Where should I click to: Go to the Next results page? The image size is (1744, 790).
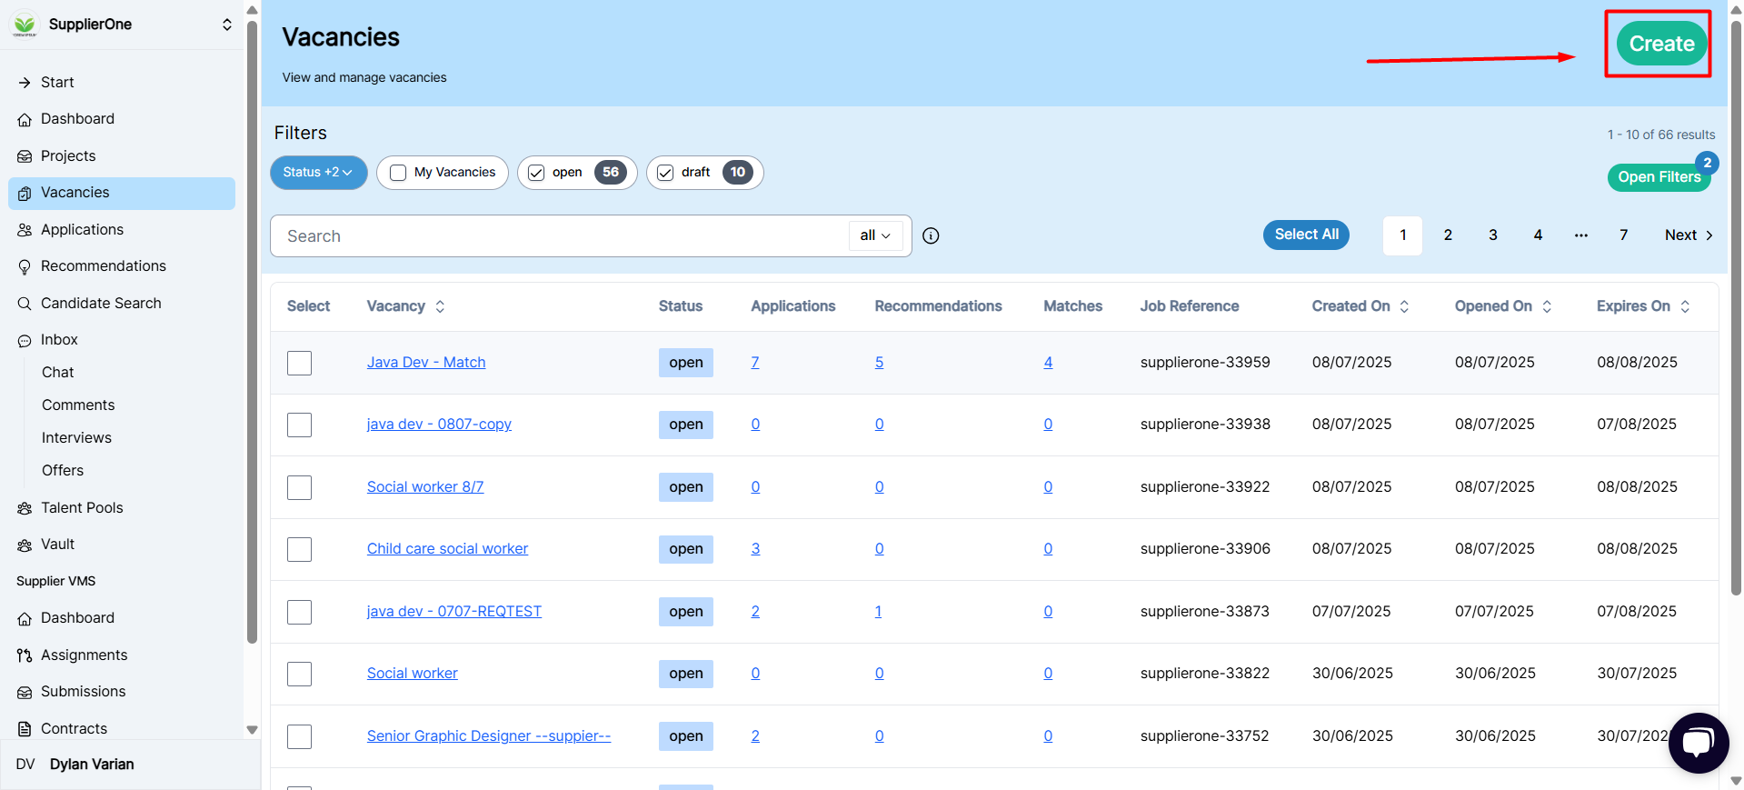point(1689,235)
